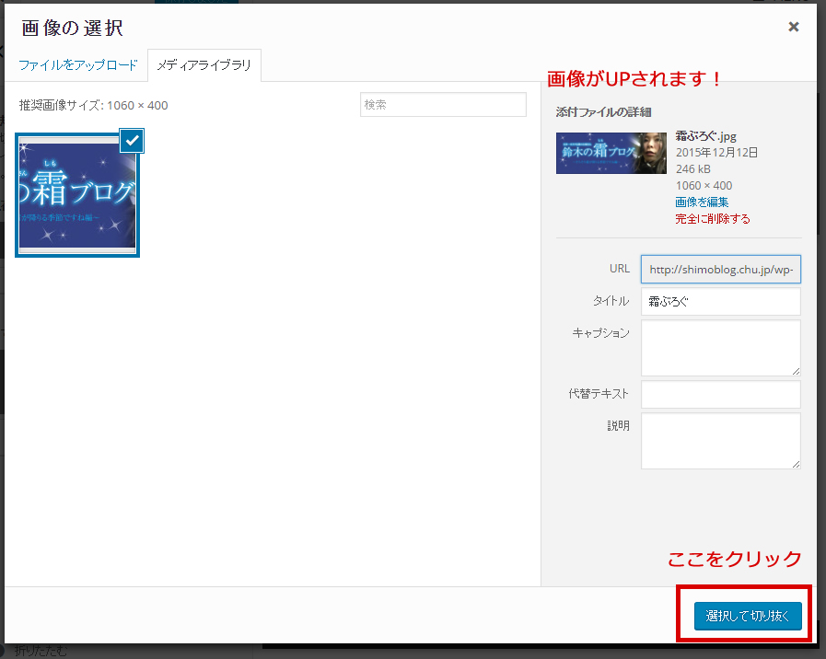
Task: Open the 画像を編集 link
Action: point(702,202)
